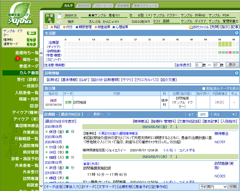Click [事後入力] in the bottom bar

coord(73,187)
